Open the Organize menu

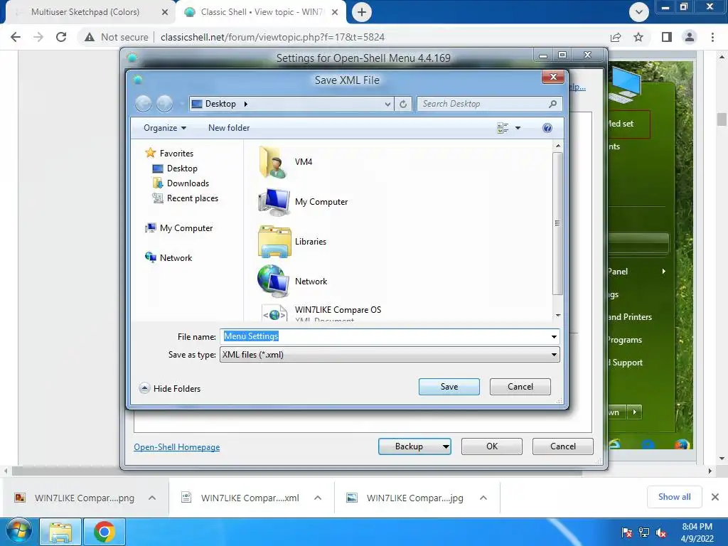(x=165, y=128)
